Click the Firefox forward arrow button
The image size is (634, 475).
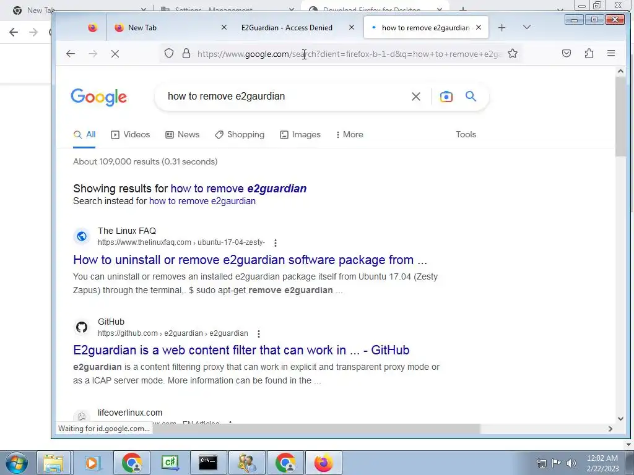(x=93, y=54)
